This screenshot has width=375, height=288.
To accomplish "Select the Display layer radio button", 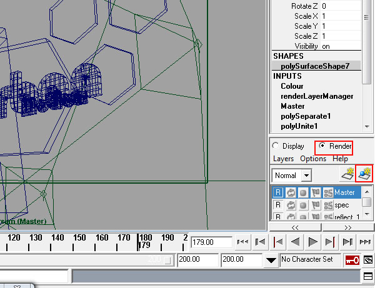I will coord(275,146).
